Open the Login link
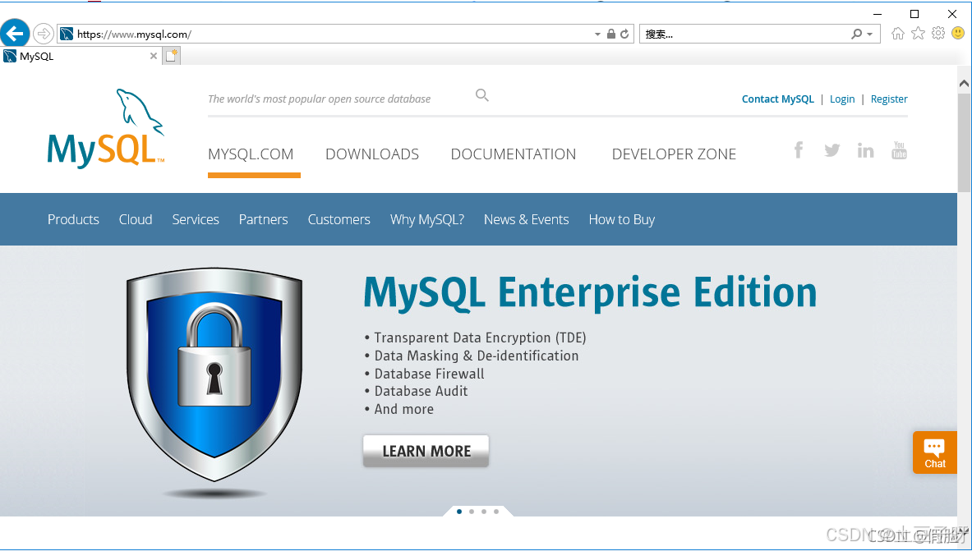This screenshot has width=972, height=551. [x=842, y=99]
